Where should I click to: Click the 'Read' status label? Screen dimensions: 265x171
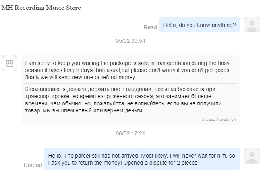click(150, 27)
